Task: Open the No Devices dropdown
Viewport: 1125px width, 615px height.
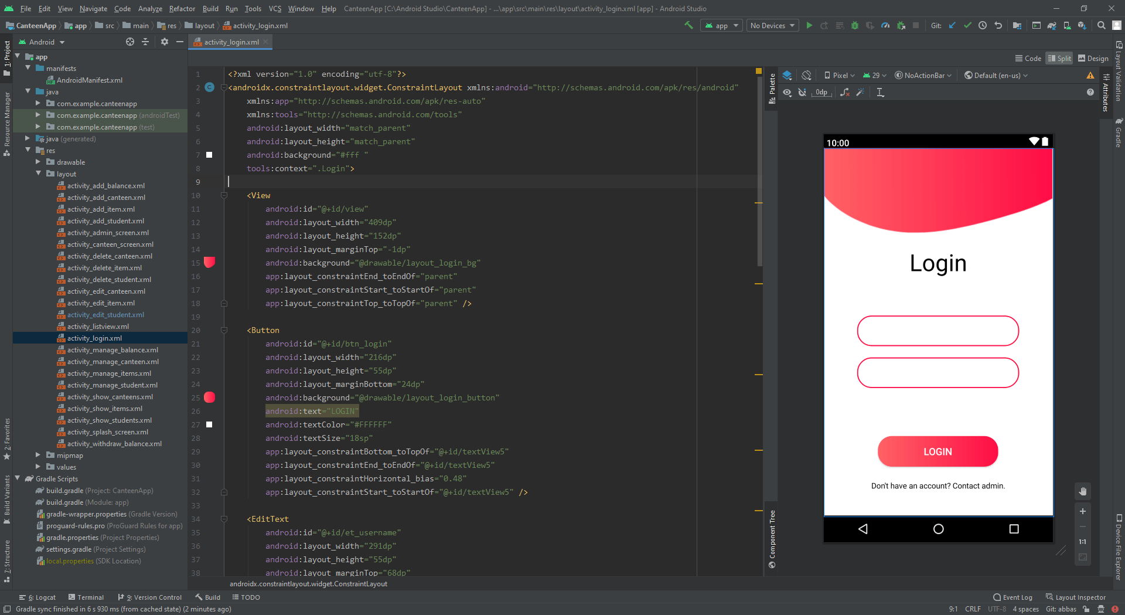Action: [772, 25]
